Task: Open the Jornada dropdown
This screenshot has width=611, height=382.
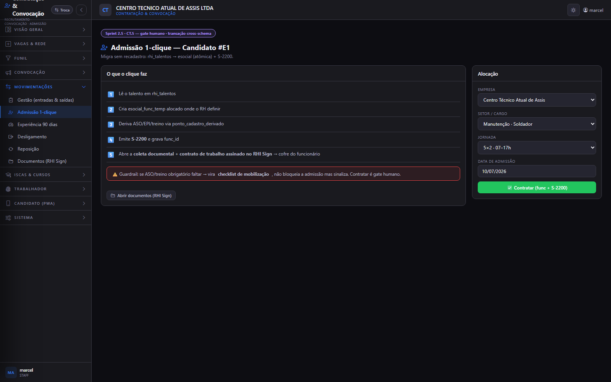Action: point(537,147)
